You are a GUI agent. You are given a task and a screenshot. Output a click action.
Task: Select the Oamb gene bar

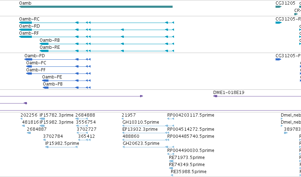click(96, 7)
